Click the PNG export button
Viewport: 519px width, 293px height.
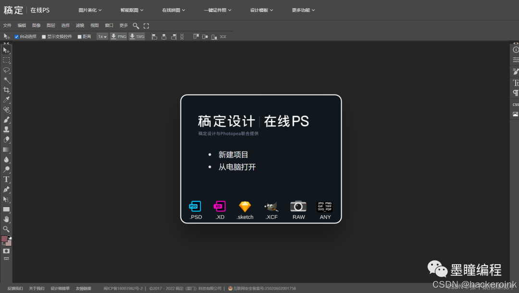(119, 37)
